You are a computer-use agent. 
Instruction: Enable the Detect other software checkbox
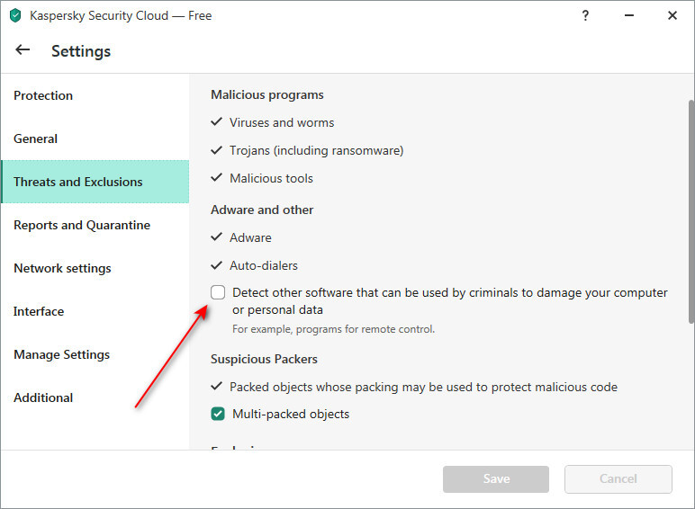[x=218, y=292]
